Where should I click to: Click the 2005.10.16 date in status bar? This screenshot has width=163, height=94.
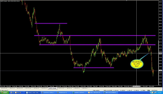coord(108,90)
